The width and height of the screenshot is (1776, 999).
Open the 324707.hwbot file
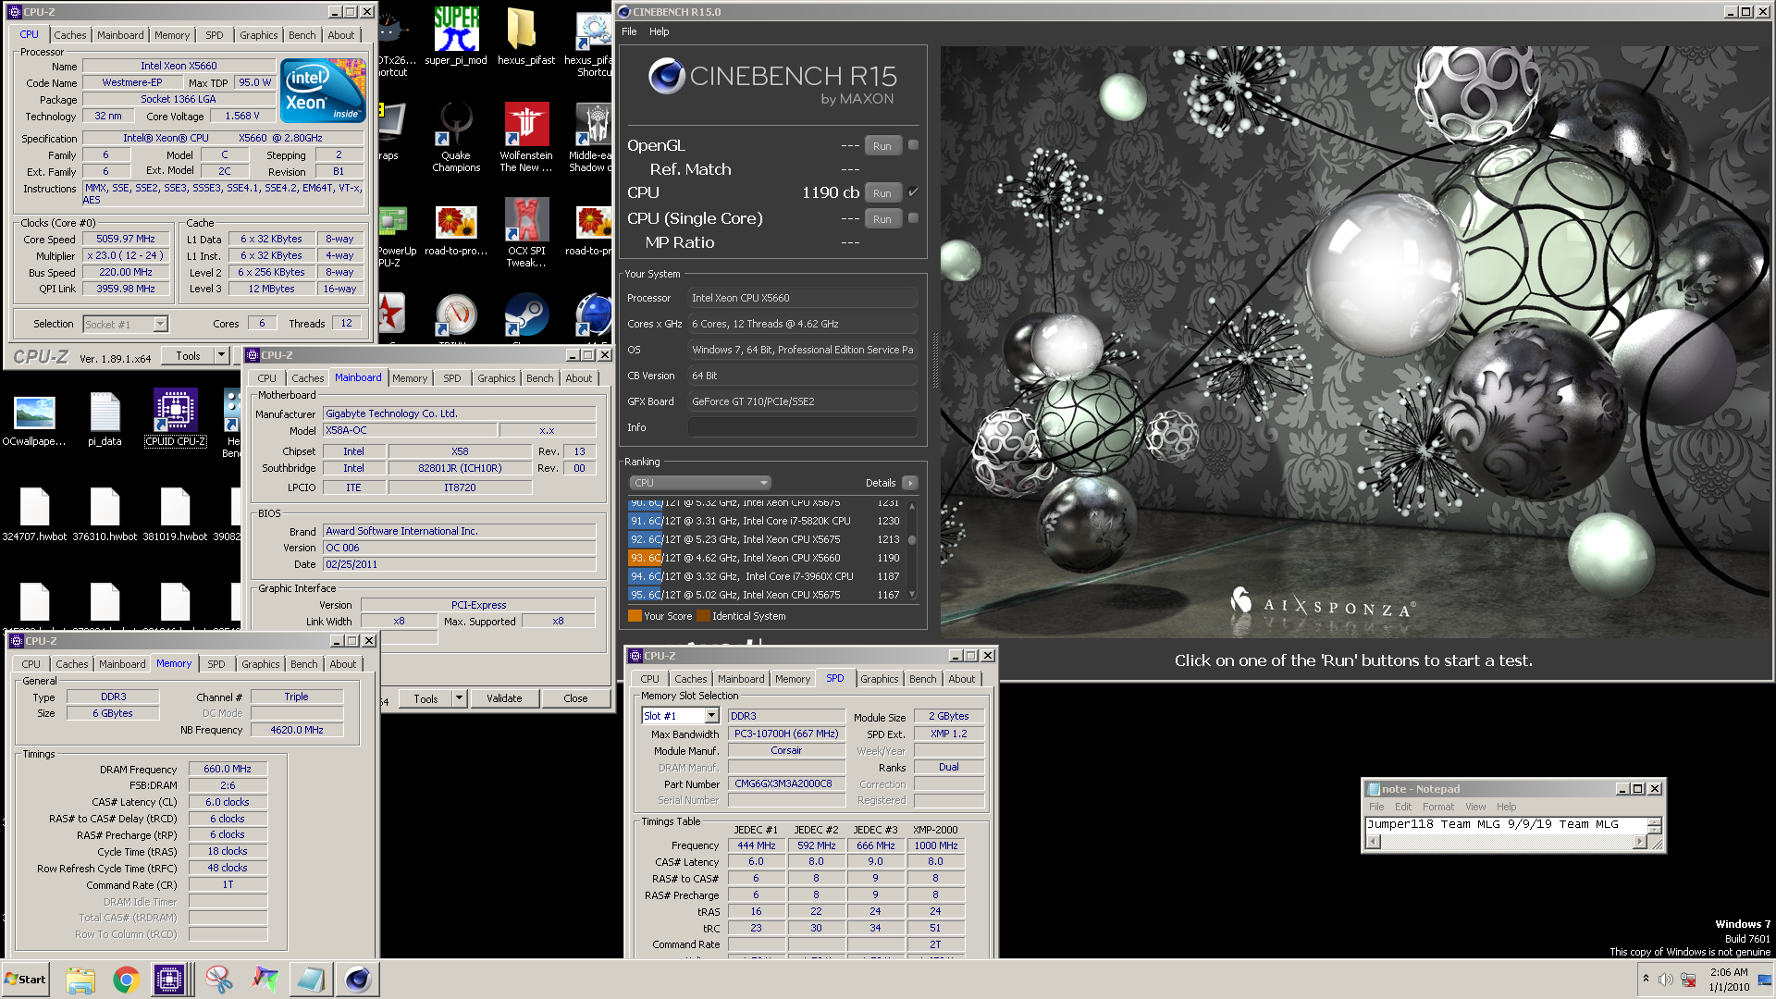[34, 514]
